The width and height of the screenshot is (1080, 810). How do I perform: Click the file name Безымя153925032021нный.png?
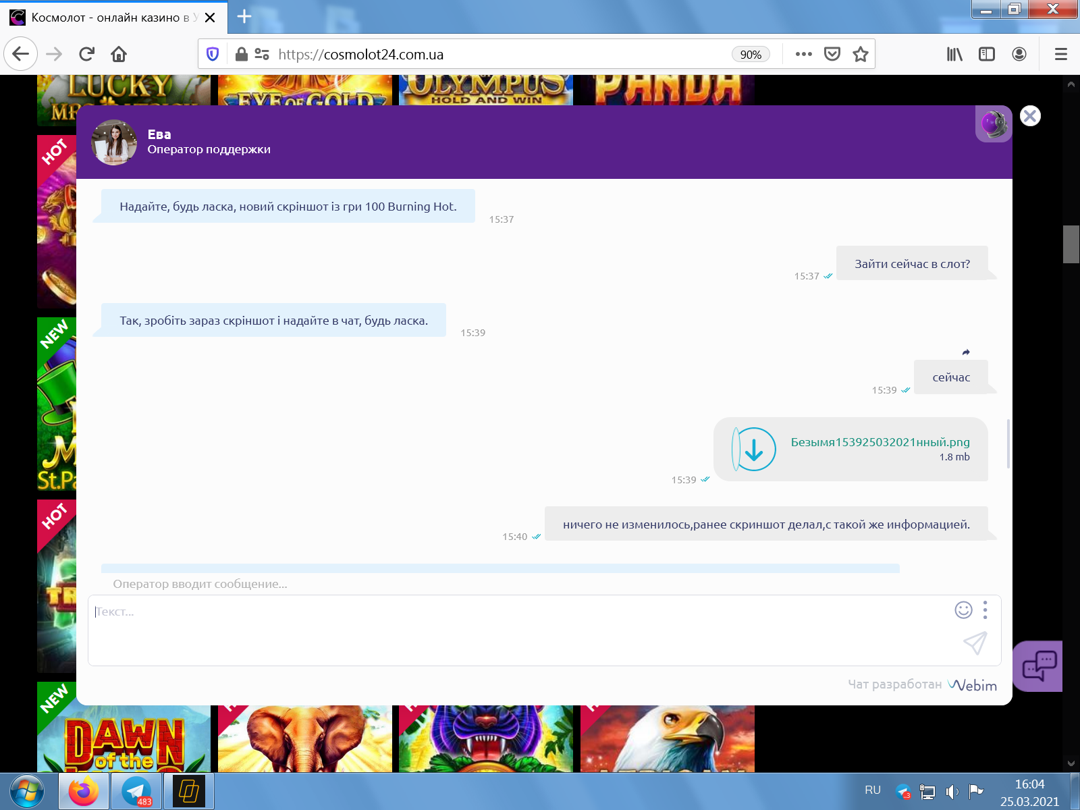click(880, 442)
